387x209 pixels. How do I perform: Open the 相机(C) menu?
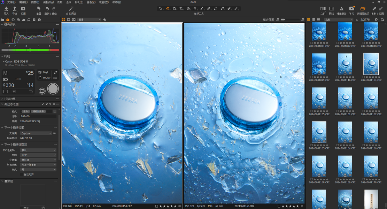point(79,2)
